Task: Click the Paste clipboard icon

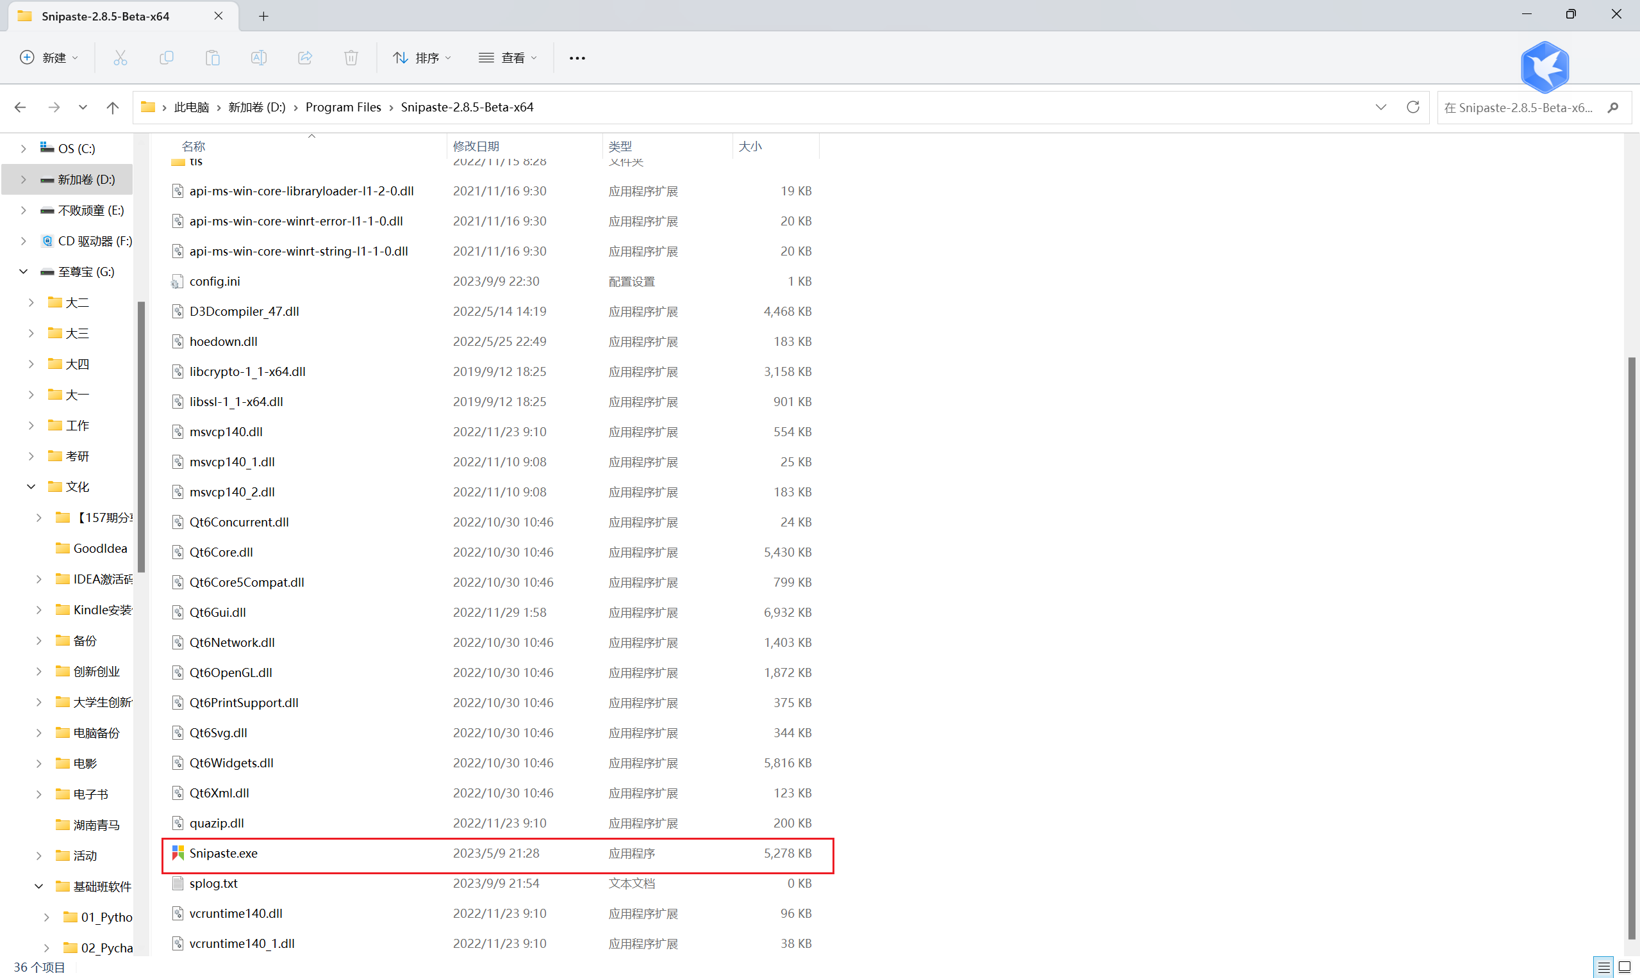Action: coord(212,58)
